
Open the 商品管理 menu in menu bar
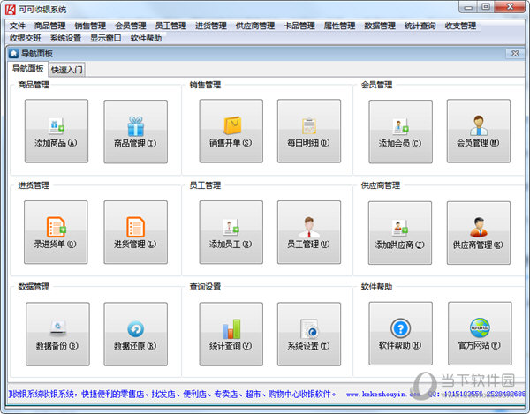coord(50,26)
